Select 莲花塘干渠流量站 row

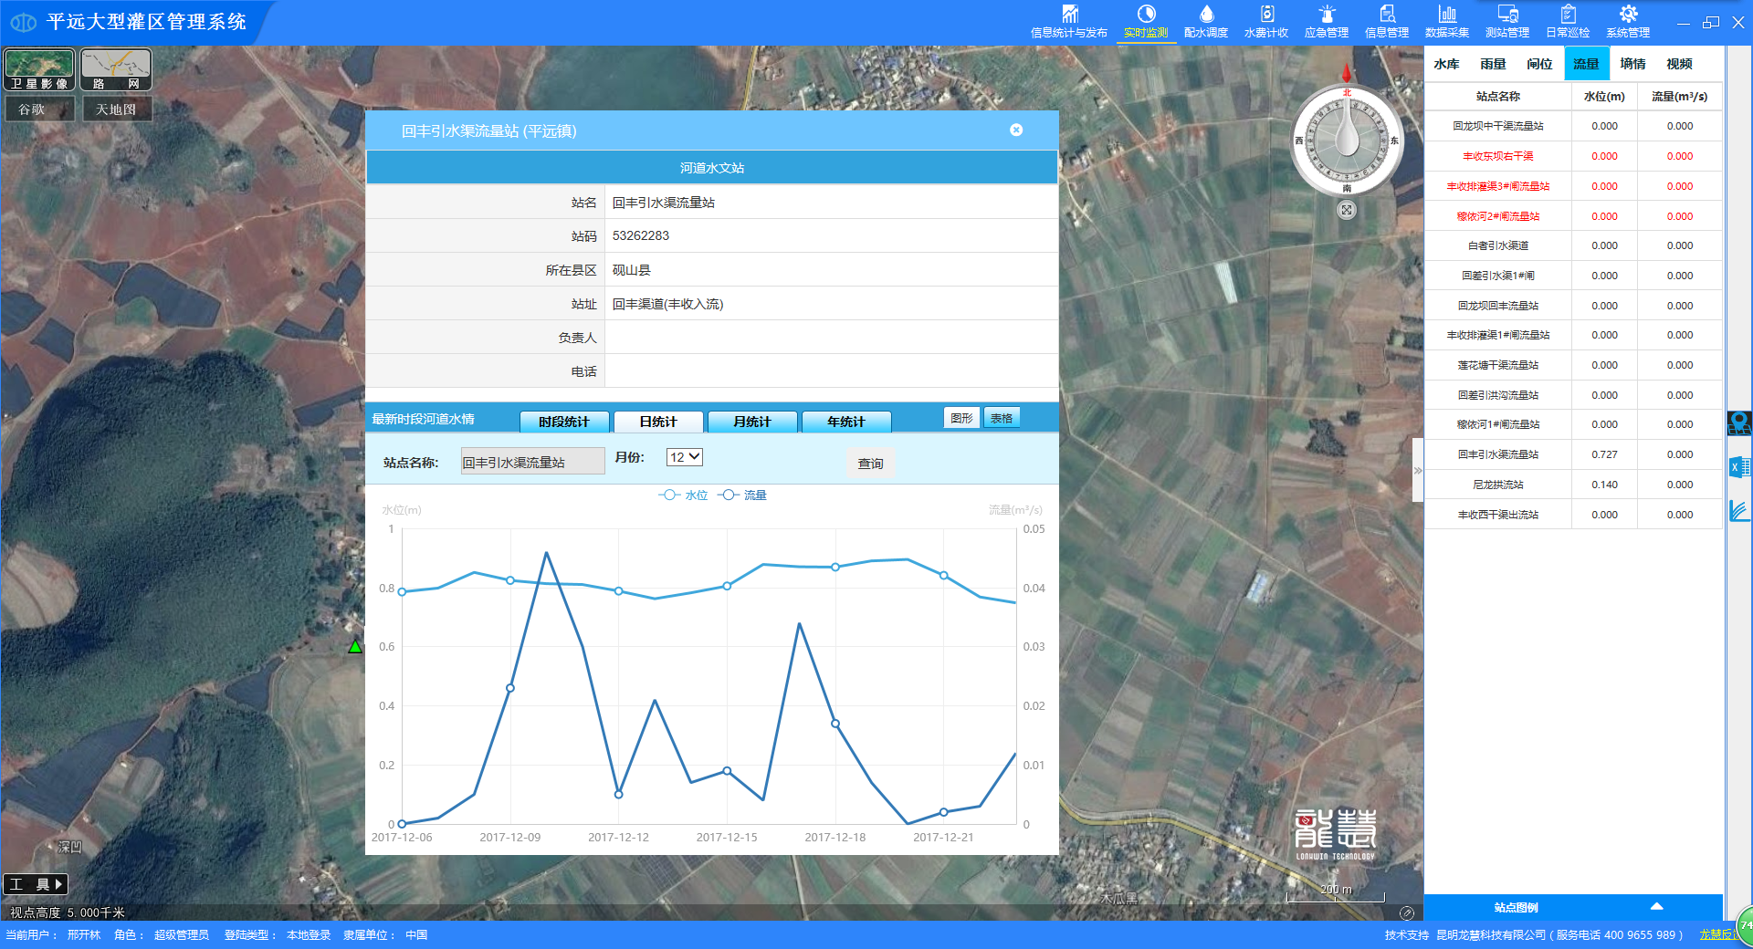pyautogui.click(x=1573, y=365)
